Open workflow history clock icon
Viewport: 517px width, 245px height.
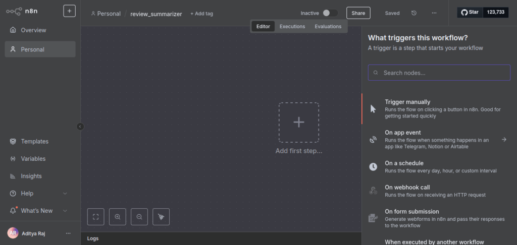[414, 13]
